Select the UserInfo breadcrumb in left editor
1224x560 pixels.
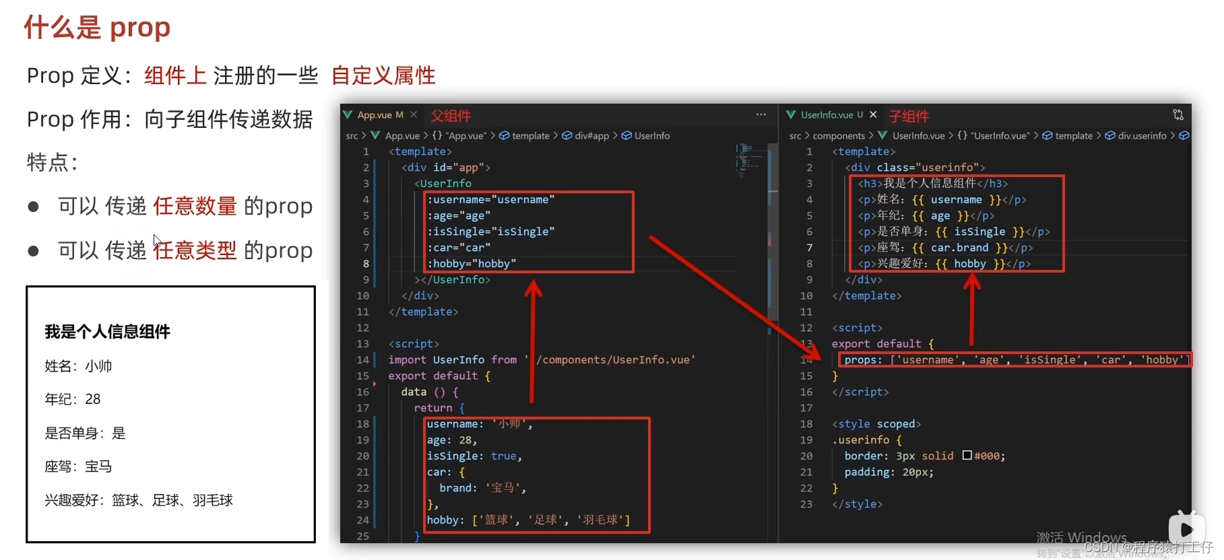652,136
